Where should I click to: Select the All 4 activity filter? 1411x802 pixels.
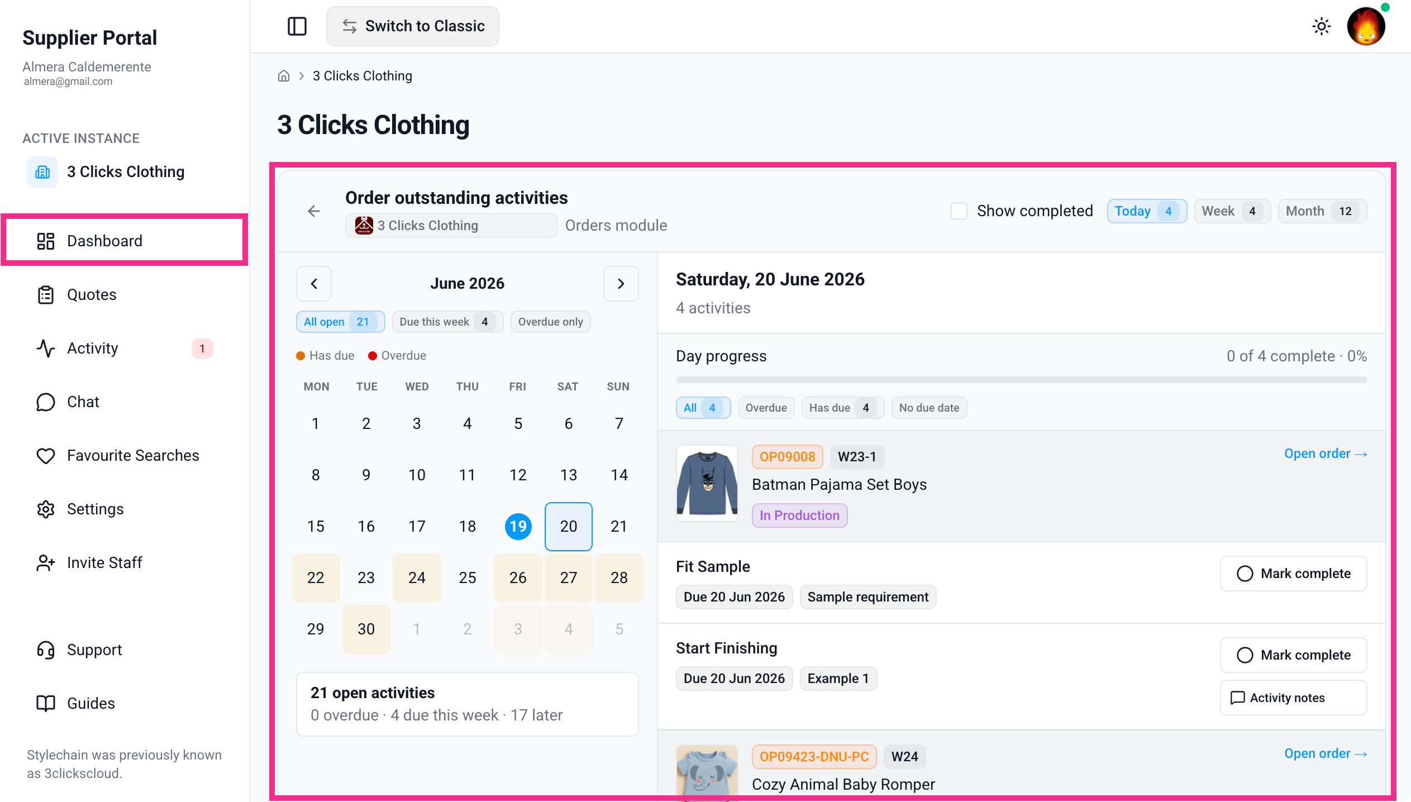tap(703, 408)
